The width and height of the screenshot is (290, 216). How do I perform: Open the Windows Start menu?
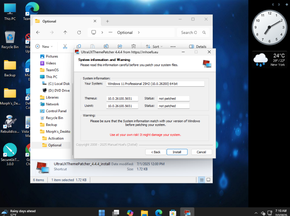[x=102, y=213]
